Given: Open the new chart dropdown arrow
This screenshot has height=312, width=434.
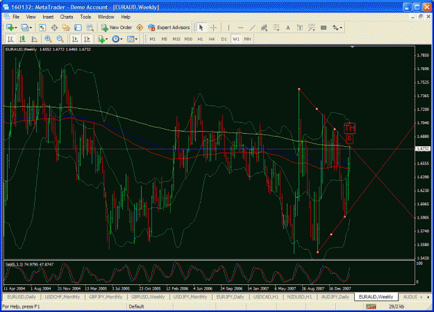Looking at the screenshot, I should (16, 28).
